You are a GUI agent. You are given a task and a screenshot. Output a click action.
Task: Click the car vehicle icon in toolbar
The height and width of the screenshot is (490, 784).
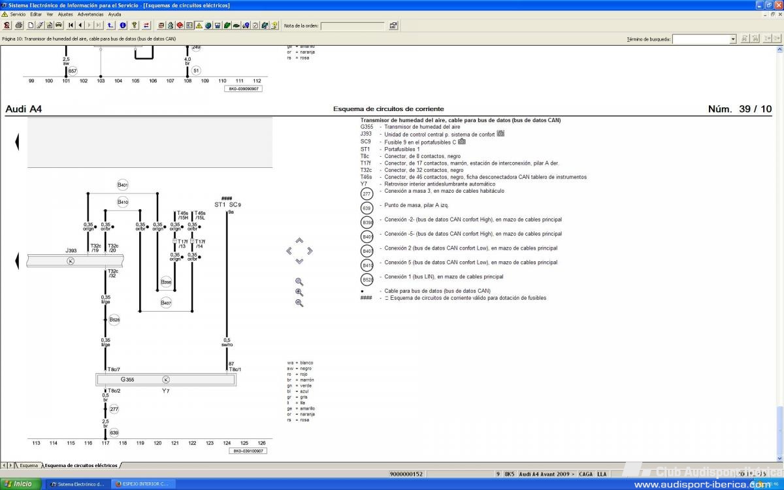point(59,25)
